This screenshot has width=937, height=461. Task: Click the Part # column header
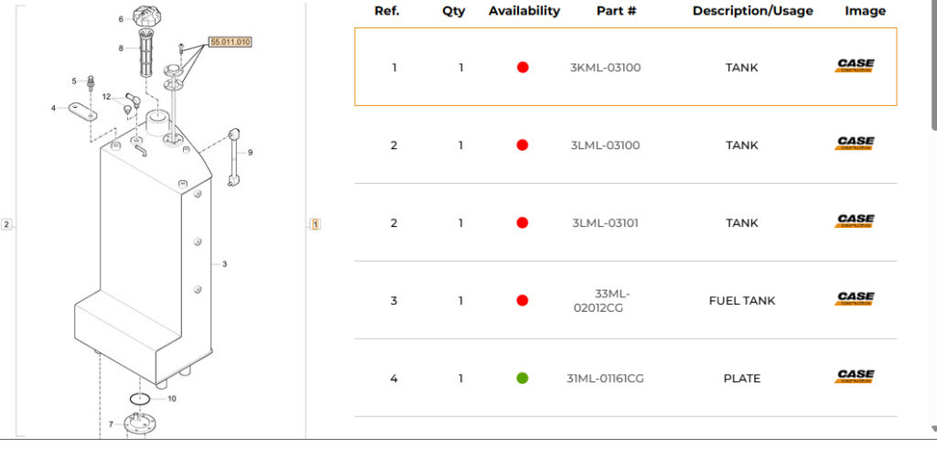[616, 11]
